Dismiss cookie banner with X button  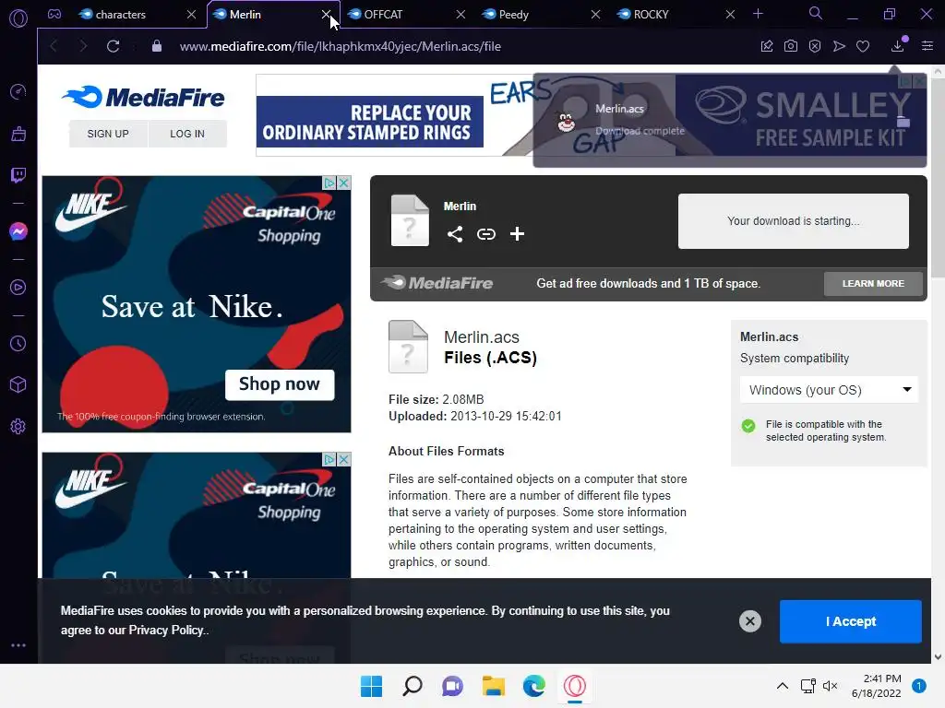tap(749, 621)
